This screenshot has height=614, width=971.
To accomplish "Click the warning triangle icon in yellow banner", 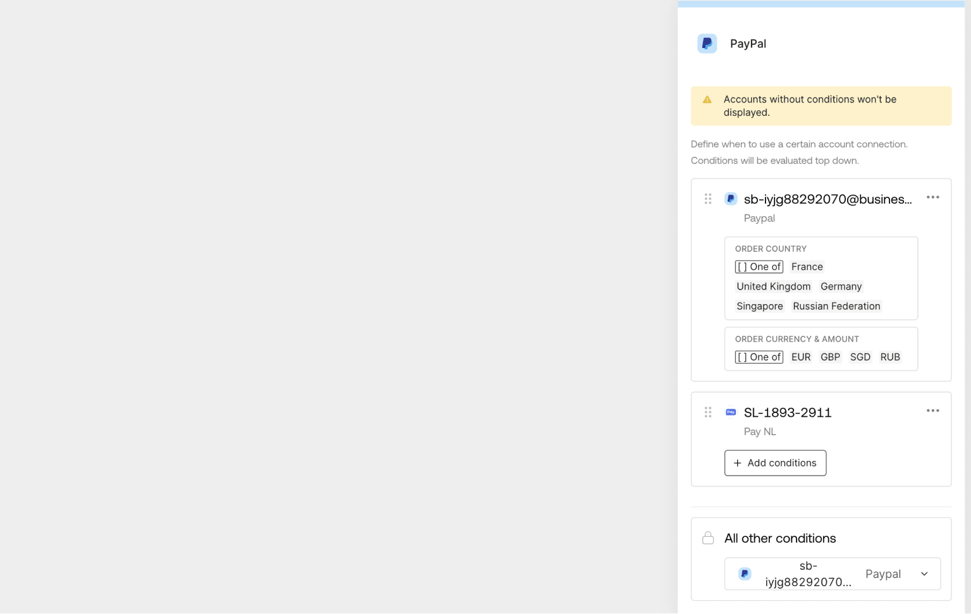I will [x=707, y=100].
